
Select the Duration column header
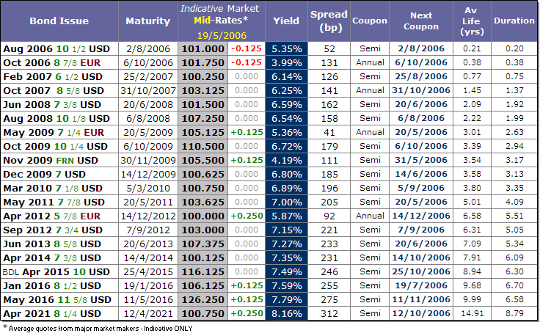[514, 21]
